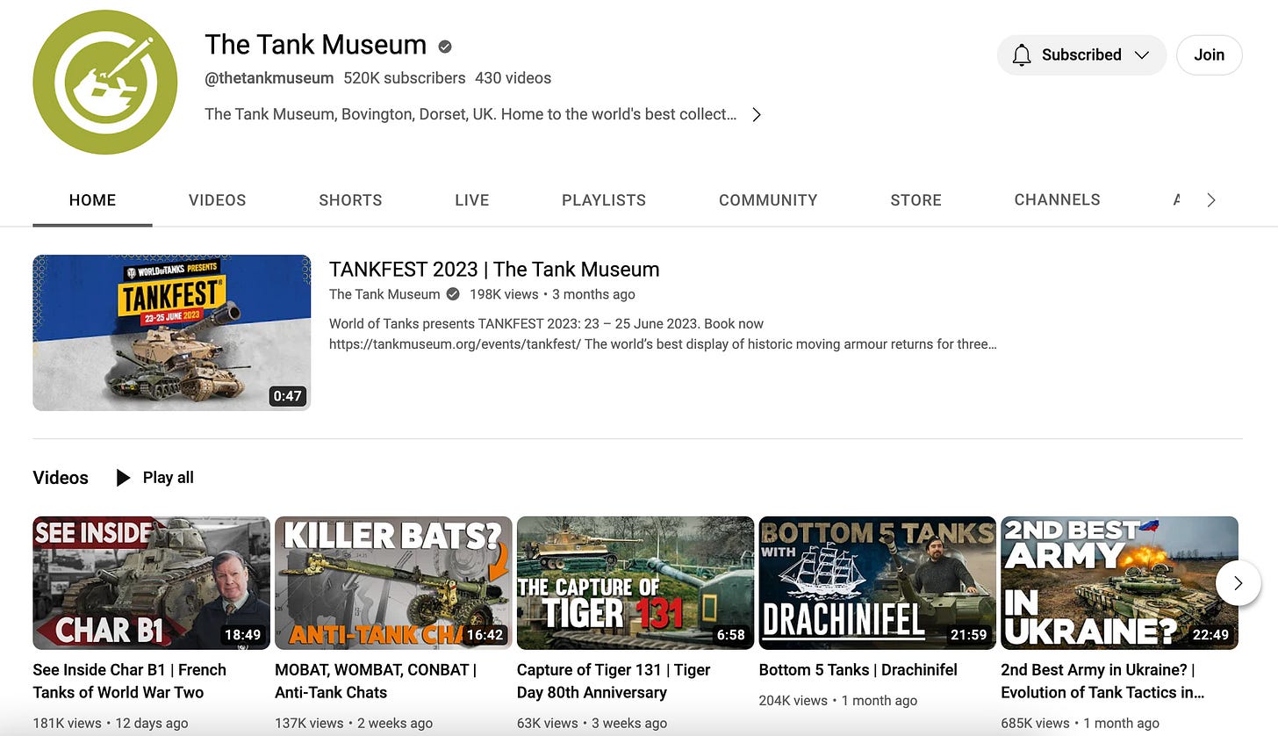Click Play all text

point(169,478)
